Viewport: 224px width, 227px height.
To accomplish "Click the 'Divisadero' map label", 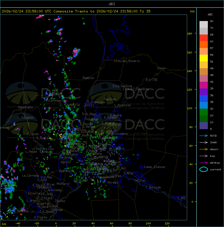I will 120,134.
